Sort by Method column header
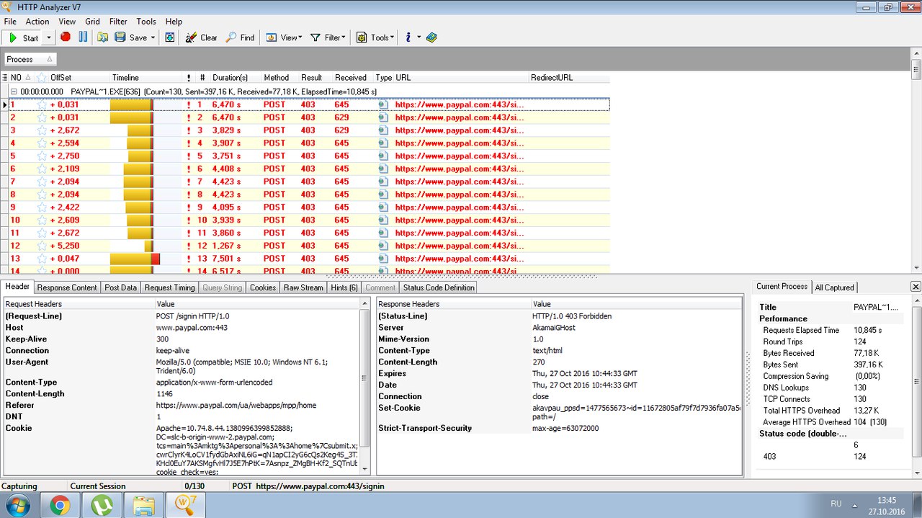This screenshot has width=922, height=518. [x=277, y=78]
